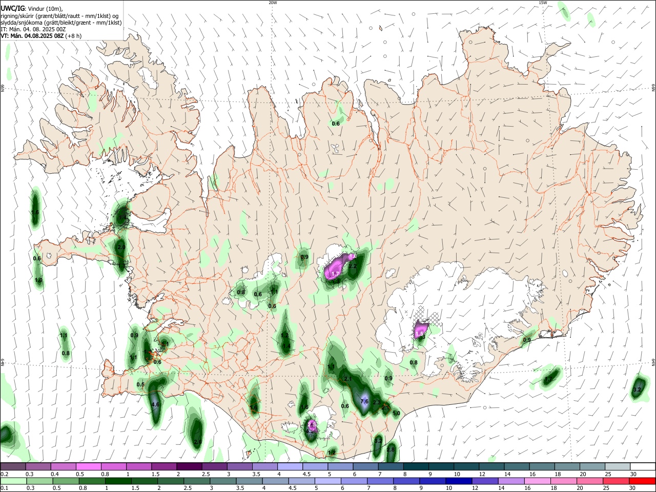Click the 1.2 label at the southern tip
This screenshot has width=656, height=492.
pos(331,453)
